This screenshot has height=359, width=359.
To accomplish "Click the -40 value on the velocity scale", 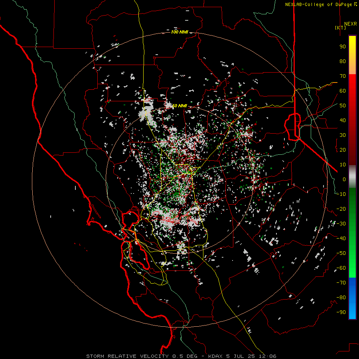I will pos(341,239).
